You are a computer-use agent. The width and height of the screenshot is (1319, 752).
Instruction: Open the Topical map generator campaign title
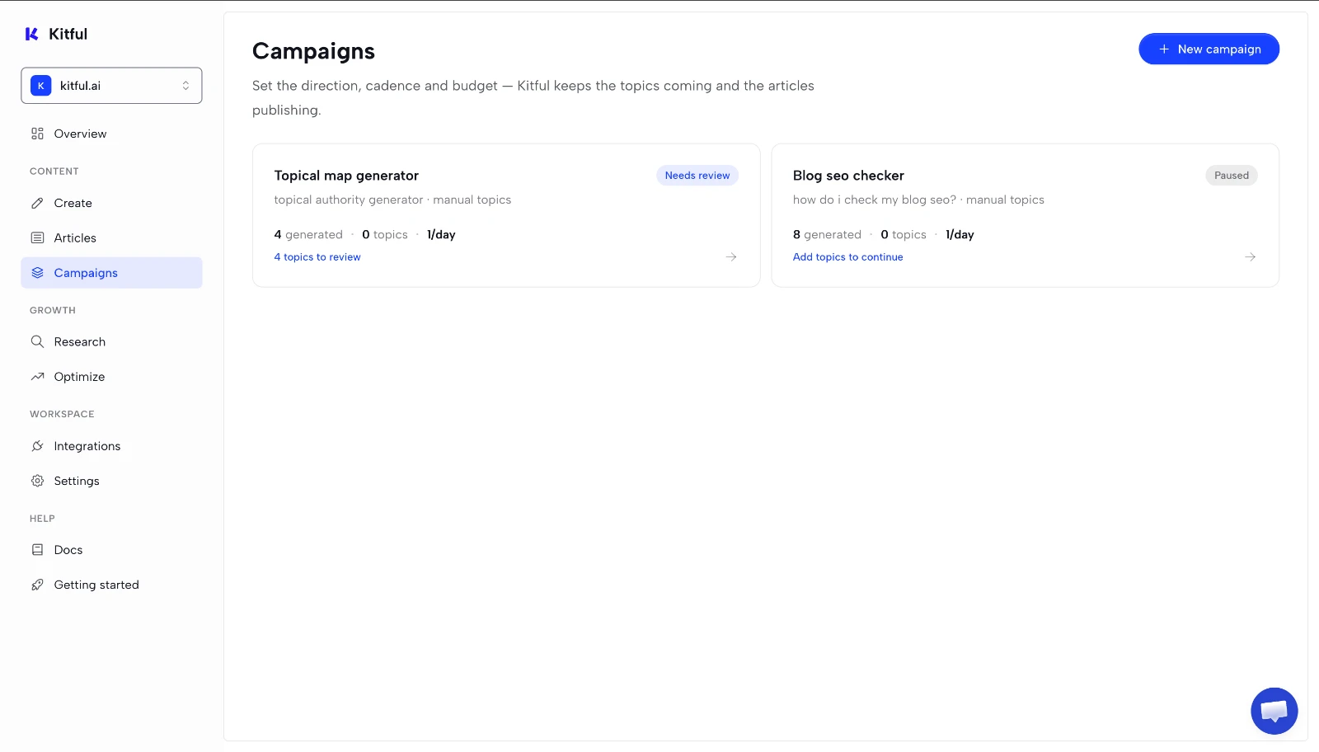click(x=346, y=176)
